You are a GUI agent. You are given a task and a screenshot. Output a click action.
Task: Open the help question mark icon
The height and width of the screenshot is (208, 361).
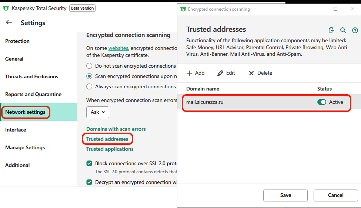pyautogui.click(x=355, y=30)
